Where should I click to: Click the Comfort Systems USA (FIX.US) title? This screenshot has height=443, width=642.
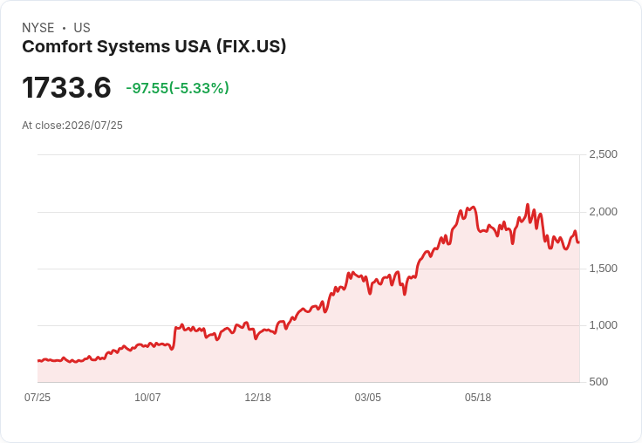click(x=154, y=46)
